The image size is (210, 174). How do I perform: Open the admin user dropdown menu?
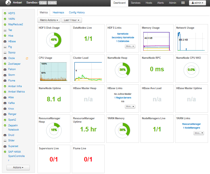pyautogui.click(x=198, y=3)
